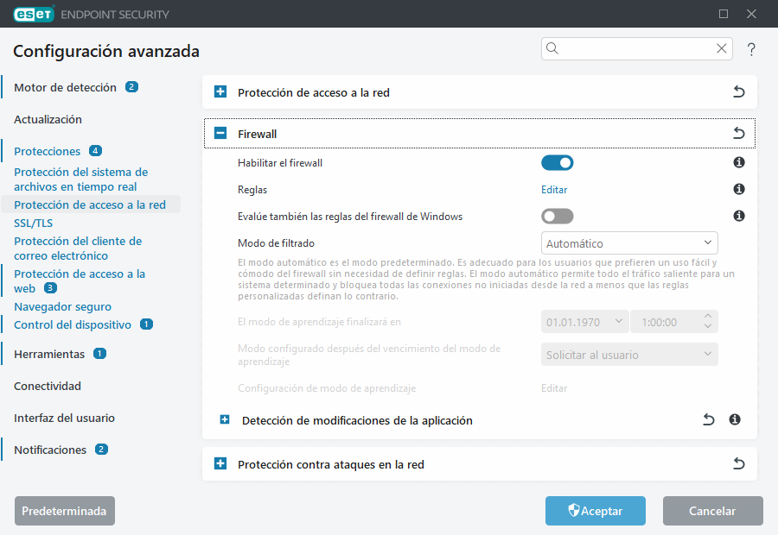Click the Editar link next to Reglas
Viewport: 778px width, 535px height.
point(554,189)
